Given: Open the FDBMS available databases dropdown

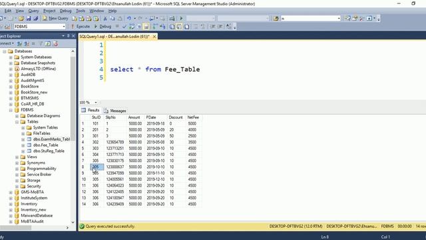Looking at the screenshot, I should pos(64,27).
